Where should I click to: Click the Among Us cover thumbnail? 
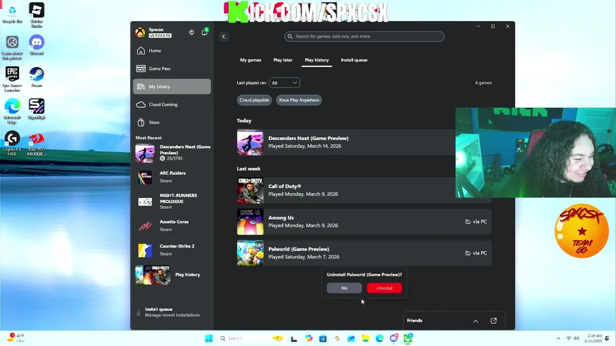250,222
